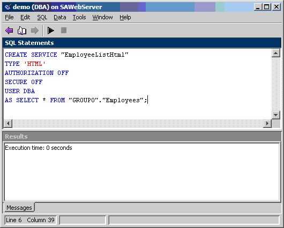This screenshot has width=284, height=228.
Task: Open the SQL statement history book icon
Action: (x=22, y=31)
